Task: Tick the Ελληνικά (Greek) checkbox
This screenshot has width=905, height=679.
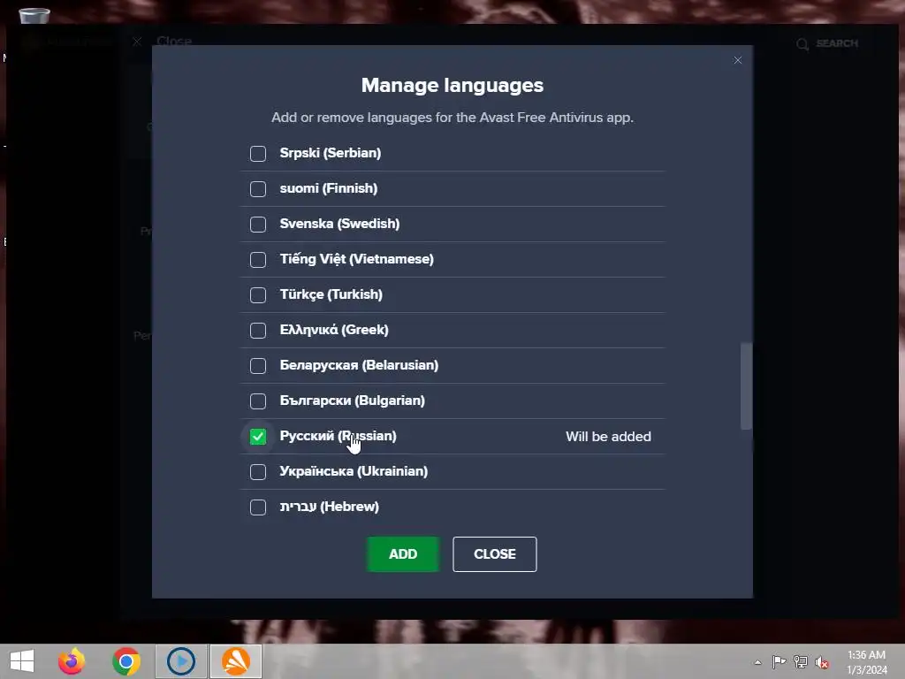Action: pos(258,331)
